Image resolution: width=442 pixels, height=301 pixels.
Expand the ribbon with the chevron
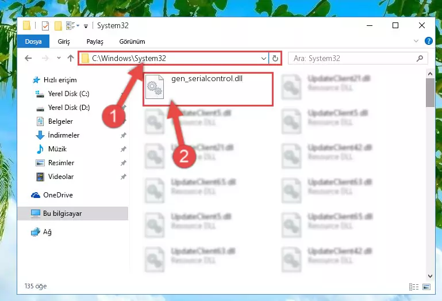(x=416, y=41)
